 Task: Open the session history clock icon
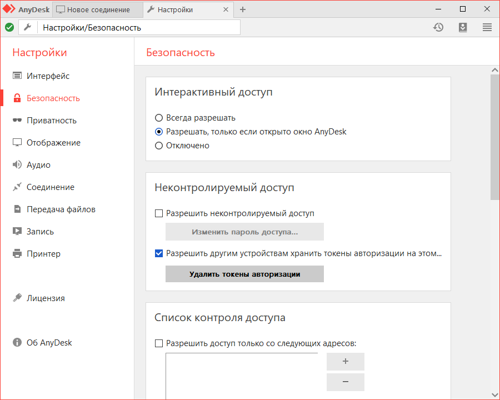[438, 27]
